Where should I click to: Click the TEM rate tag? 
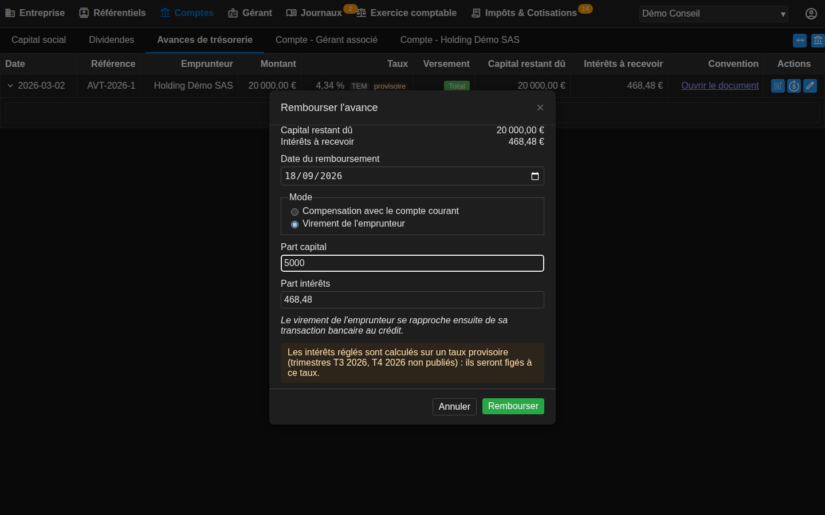click(x=359, y=86)
